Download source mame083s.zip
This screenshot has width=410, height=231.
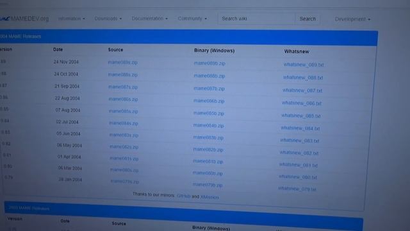(124, 135)
